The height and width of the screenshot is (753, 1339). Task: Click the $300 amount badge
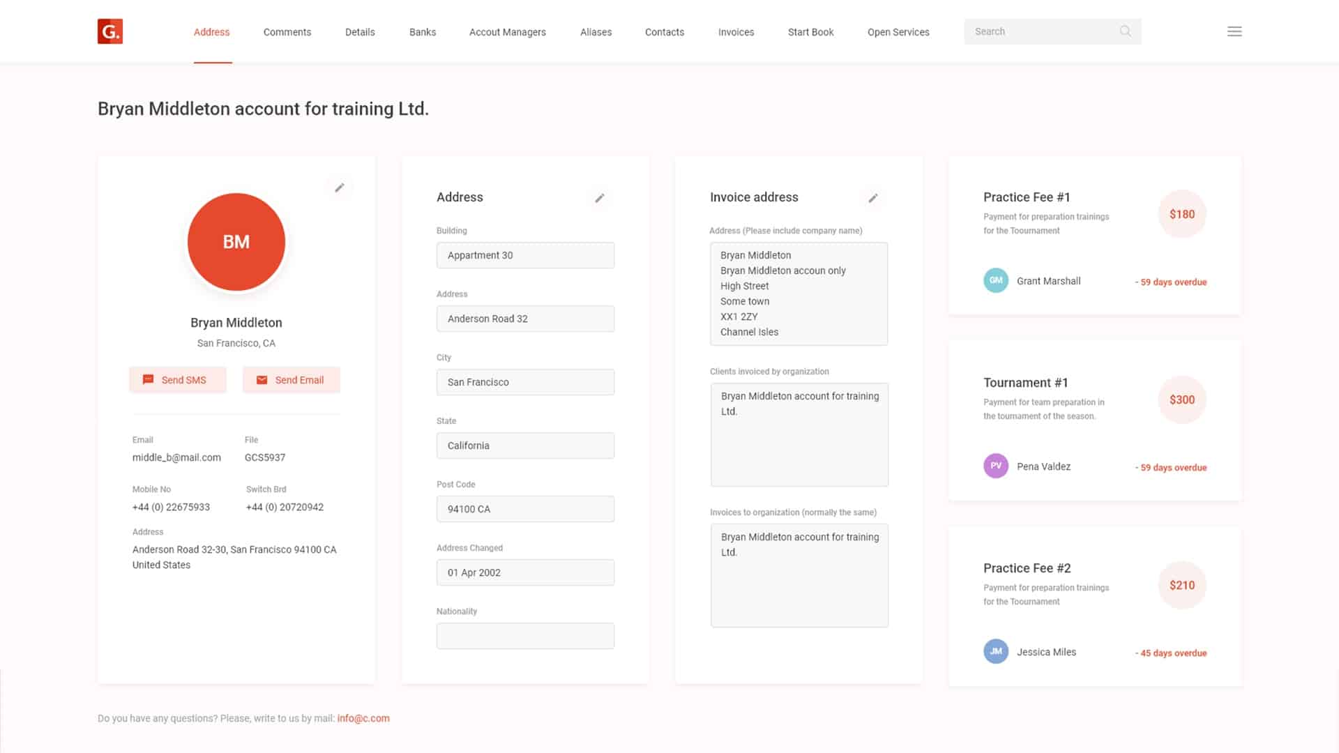coord(1182,400)
